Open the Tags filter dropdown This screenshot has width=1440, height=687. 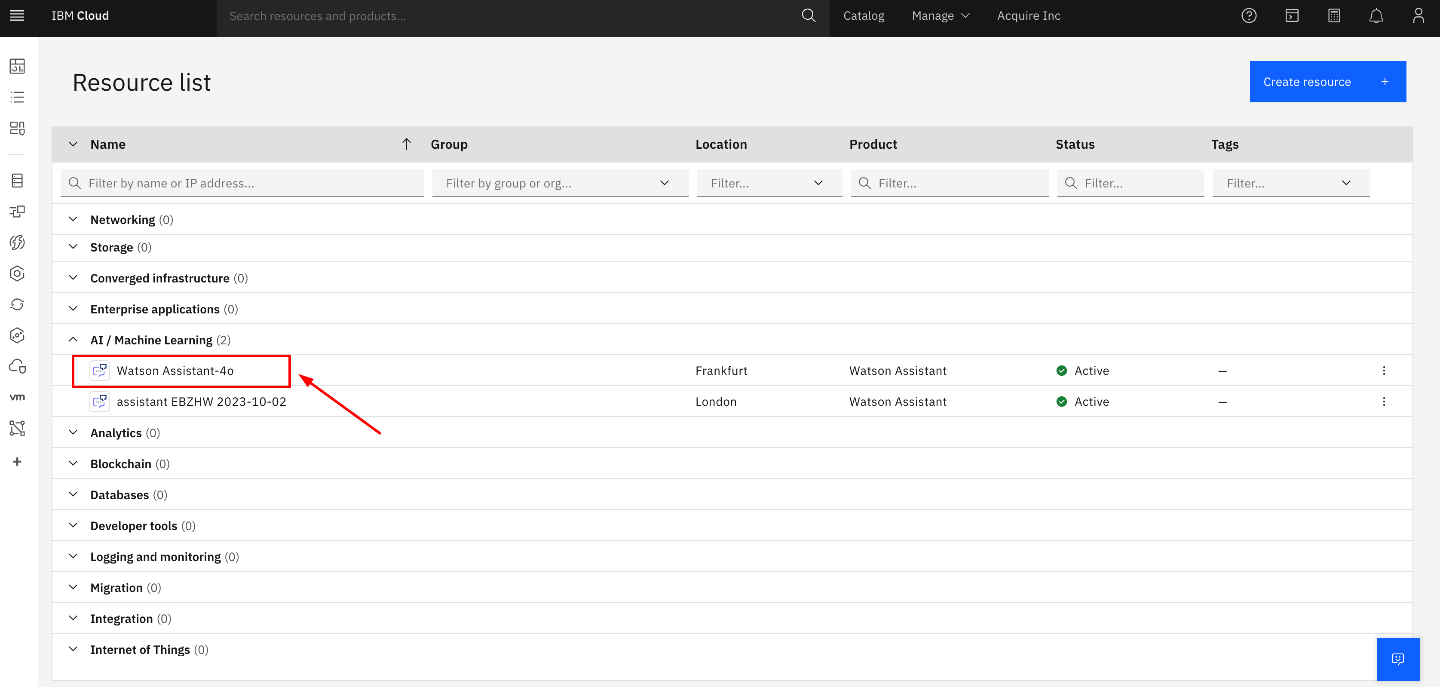pos(1291,183)
